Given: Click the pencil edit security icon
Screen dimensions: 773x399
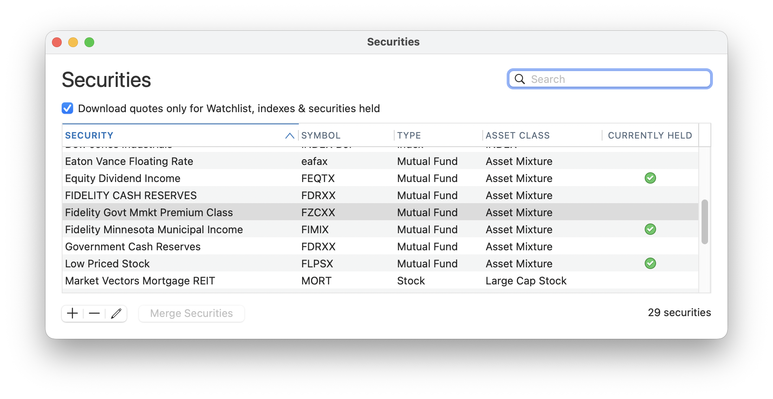Looking at the screenshot, I should [116, 313].
